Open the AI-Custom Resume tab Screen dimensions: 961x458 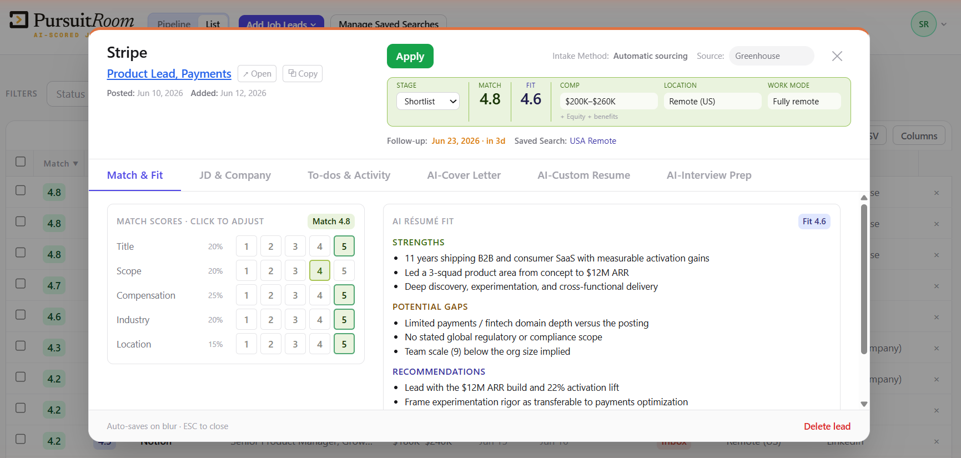[583, 175]
